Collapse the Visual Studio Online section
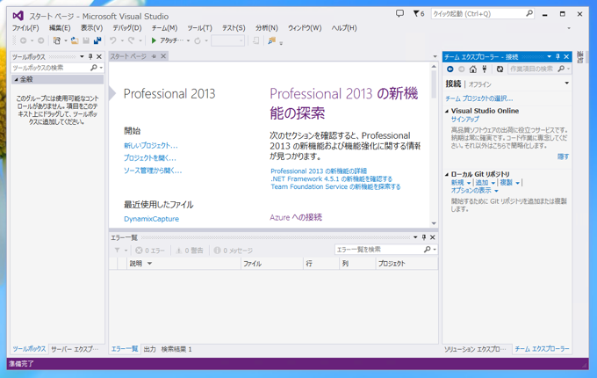 (x=447, y=112)
